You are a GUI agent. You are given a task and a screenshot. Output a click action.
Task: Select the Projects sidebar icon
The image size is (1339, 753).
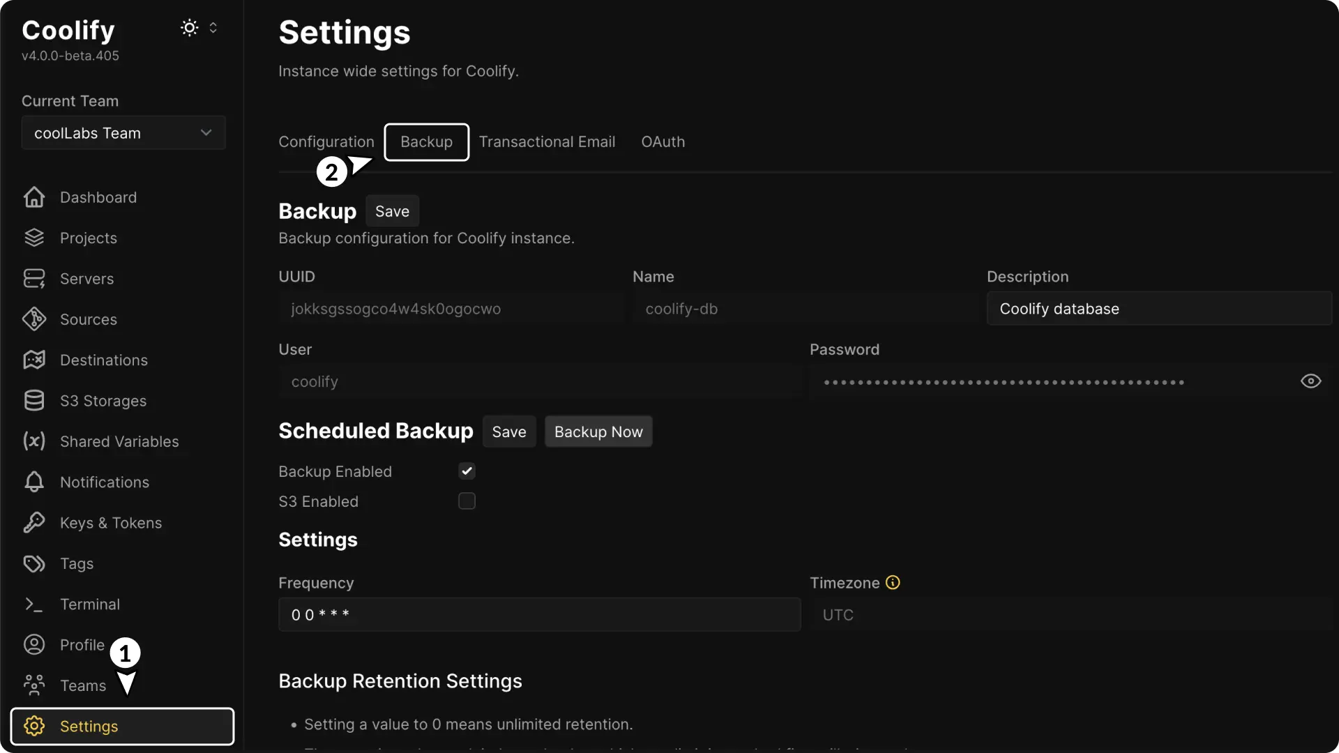[x=33, y=238]
